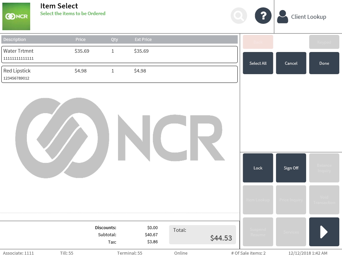This screenshot has height=257, width=342.
Task: Click the greyed-out Keypad button
Action: coord(324,42)
